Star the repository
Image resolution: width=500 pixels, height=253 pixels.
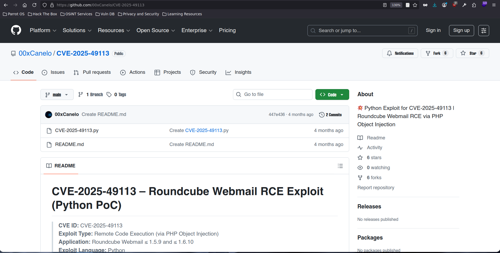tap(473, 53)
